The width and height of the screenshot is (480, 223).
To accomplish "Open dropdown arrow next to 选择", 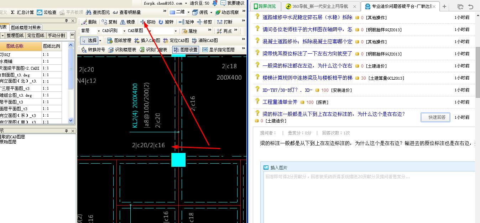I will (100, 40).
